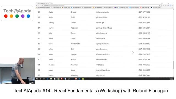Click email fe@tulbalu.me
This screenshot has height=99, width=176.
coord(101,33)
